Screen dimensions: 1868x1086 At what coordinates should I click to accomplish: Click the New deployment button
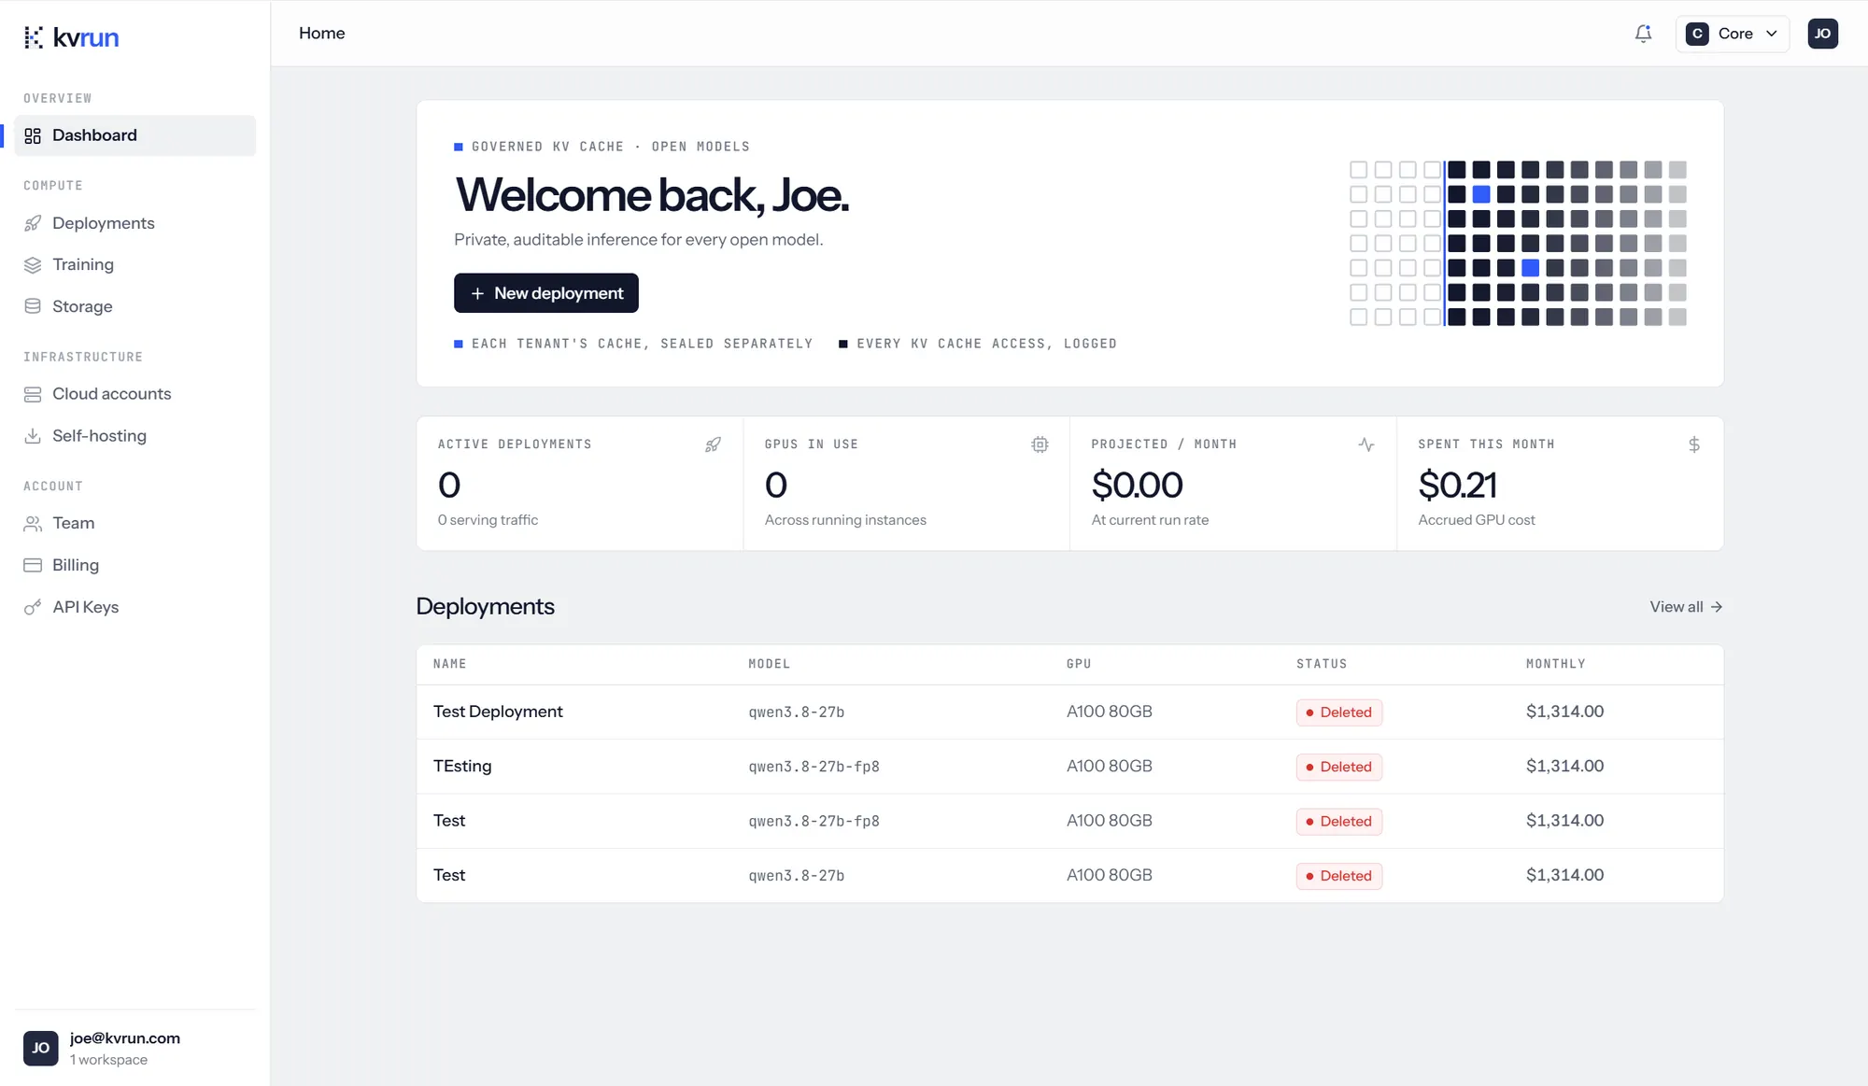[545, 293]
